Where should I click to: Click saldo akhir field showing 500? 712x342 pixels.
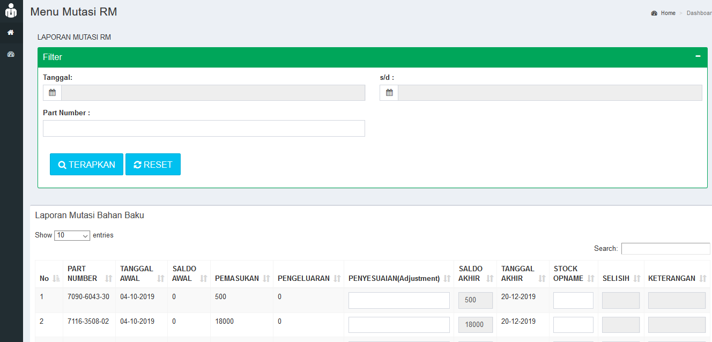pyautogui.click(x=476, y=300)
